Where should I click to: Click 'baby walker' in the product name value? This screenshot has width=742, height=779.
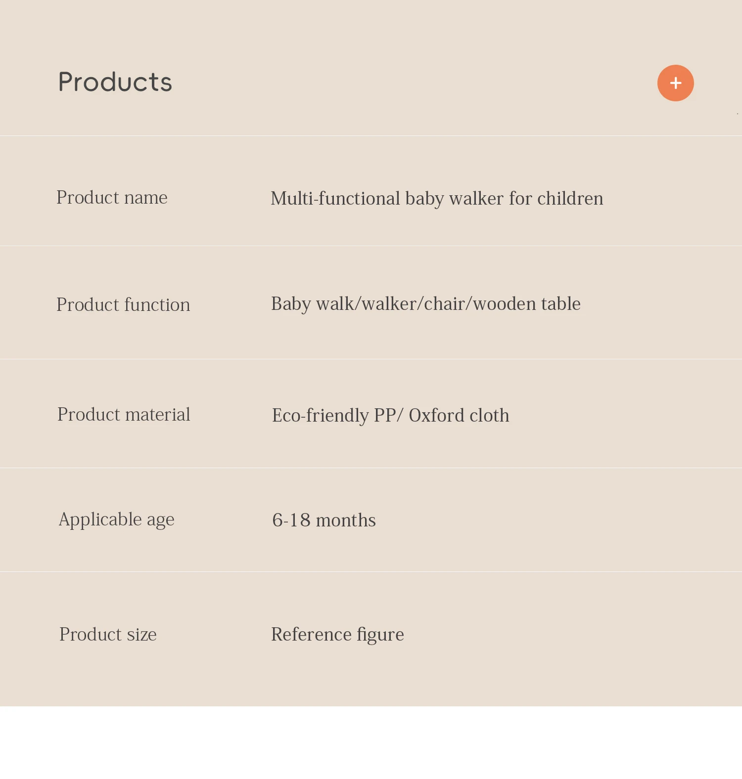coord(454,199)
